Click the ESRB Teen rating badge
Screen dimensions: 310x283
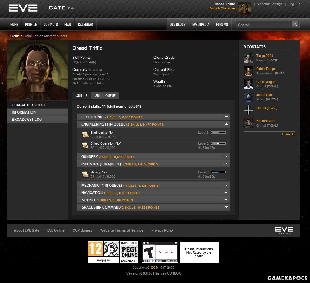(160, 252)
